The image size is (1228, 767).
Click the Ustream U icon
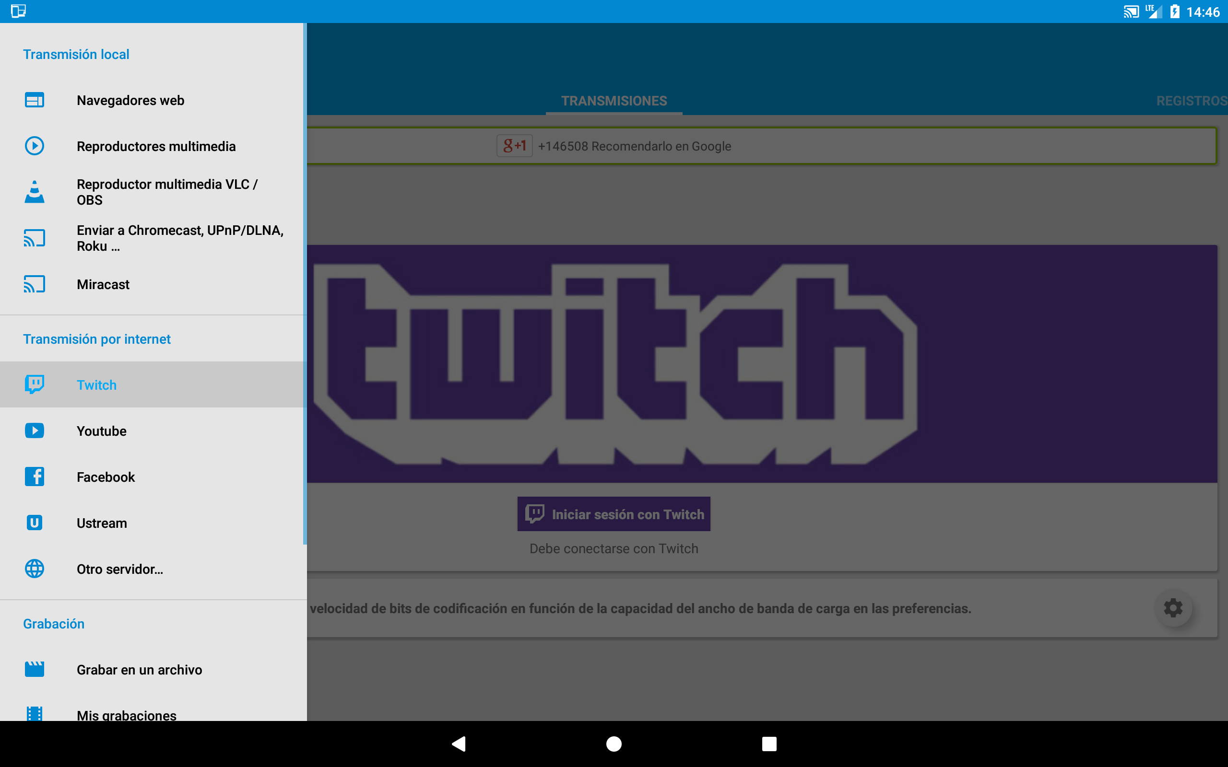(35, 523)
